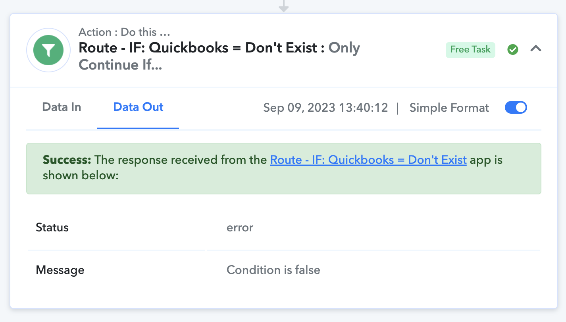This screenshot has height=322, width=566.
Task: Click the Sep 09, 2023 13:40:12 timestamp
Action: coord(325,108)
